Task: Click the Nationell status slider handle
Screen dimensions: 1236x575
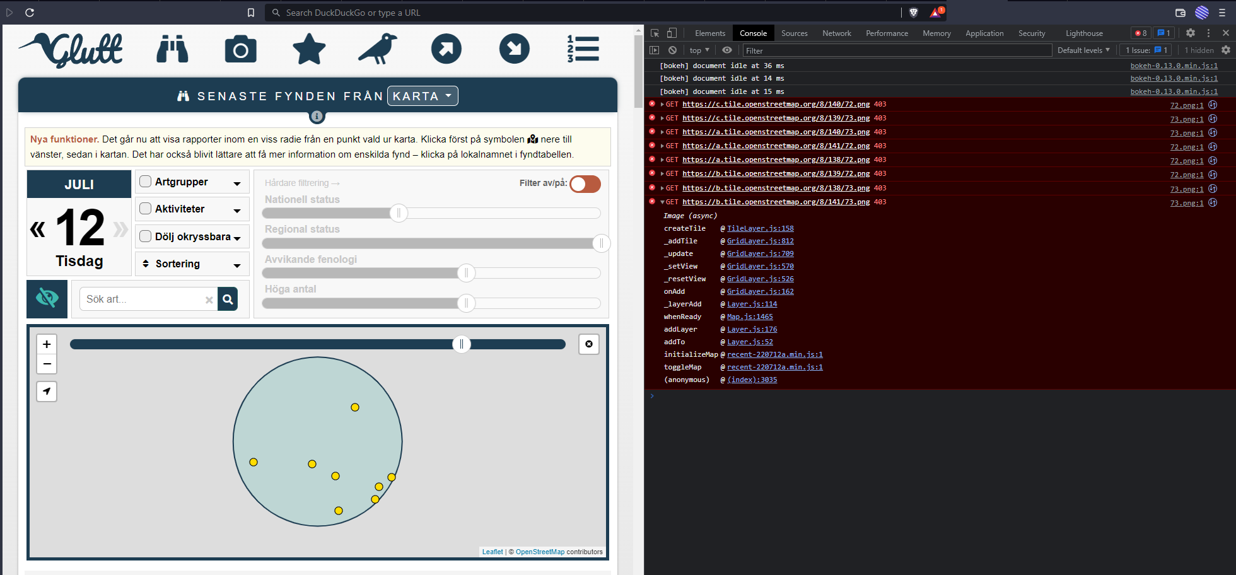Action: point(399,213)
